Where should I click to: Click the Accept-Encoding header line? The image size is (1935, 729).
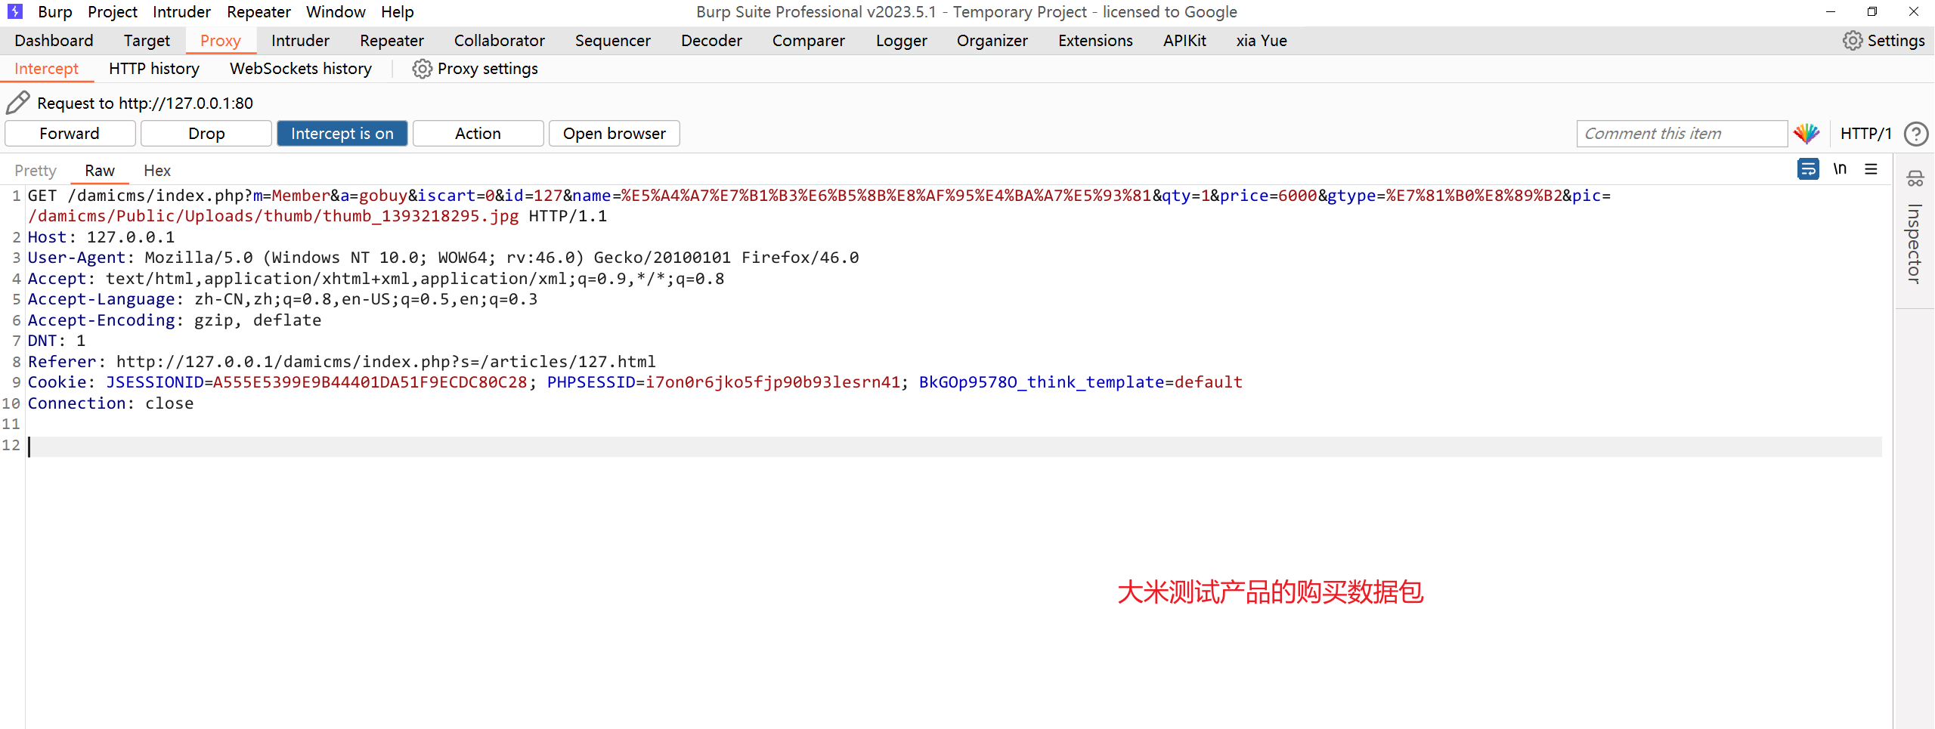175,320
